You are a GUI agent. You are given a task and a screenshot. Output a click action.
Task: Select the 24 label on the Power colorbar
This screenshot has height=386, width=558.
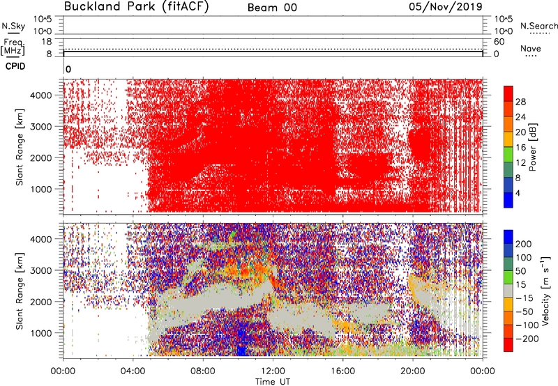click(x=520, y=117)
